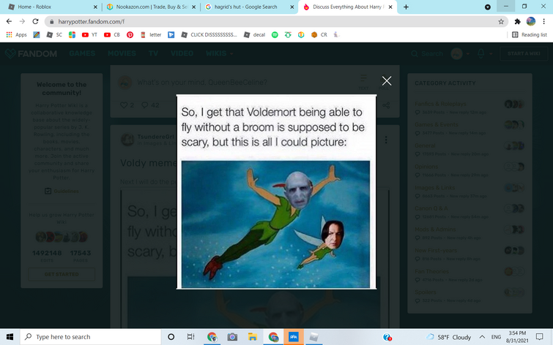Open the Images & Links category
This screenshot has width=553, height=345.
[x=435, y=188]
